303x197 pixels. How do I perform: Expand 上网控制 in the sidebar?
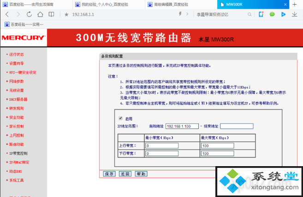[17, 135]
